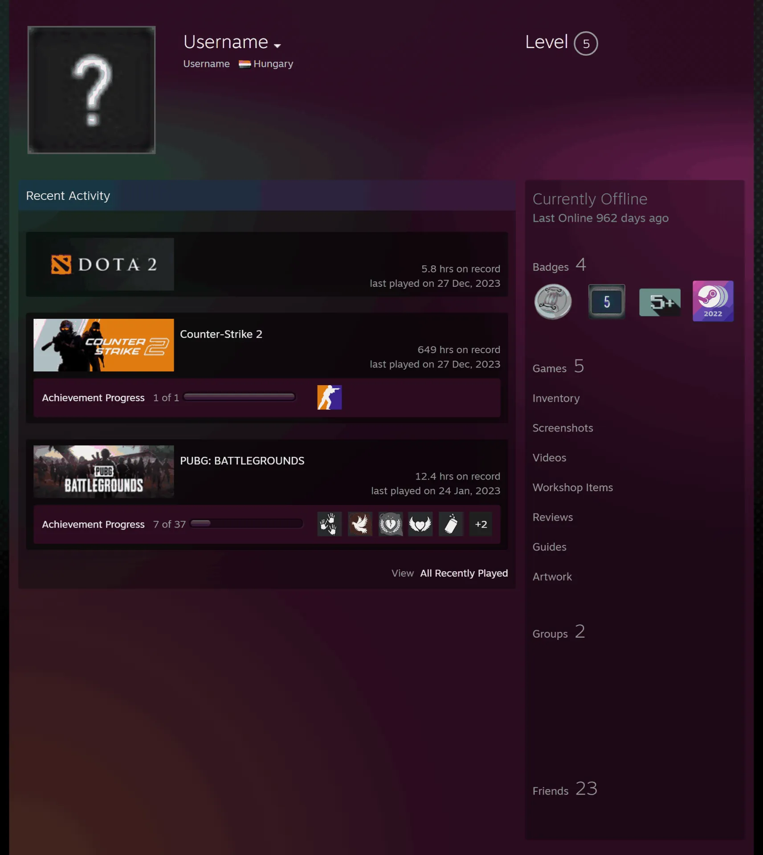Click the Hungary flag icon
The width and height of the screenshot is (763, 855).
(x=245, y=64)
